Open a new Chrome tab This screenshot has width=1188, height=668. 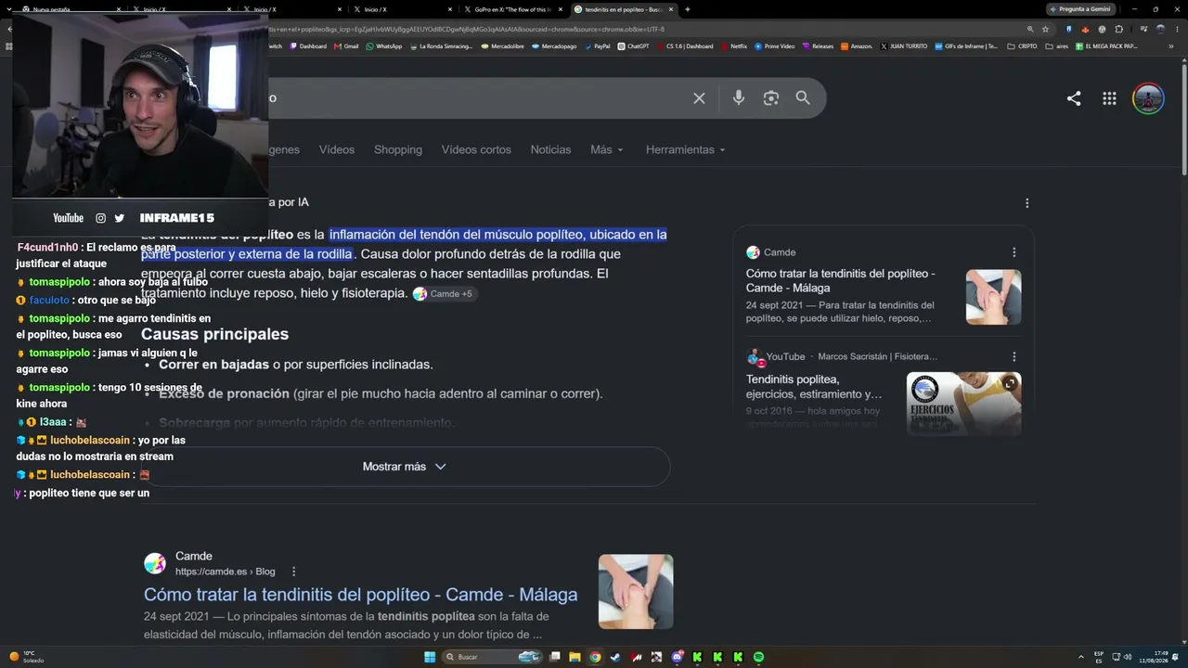click(687, 9)
